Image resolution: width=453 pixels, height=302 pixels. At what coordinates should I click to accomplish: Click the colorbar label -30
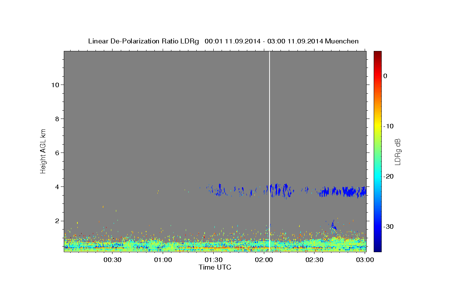coord(389,226)
